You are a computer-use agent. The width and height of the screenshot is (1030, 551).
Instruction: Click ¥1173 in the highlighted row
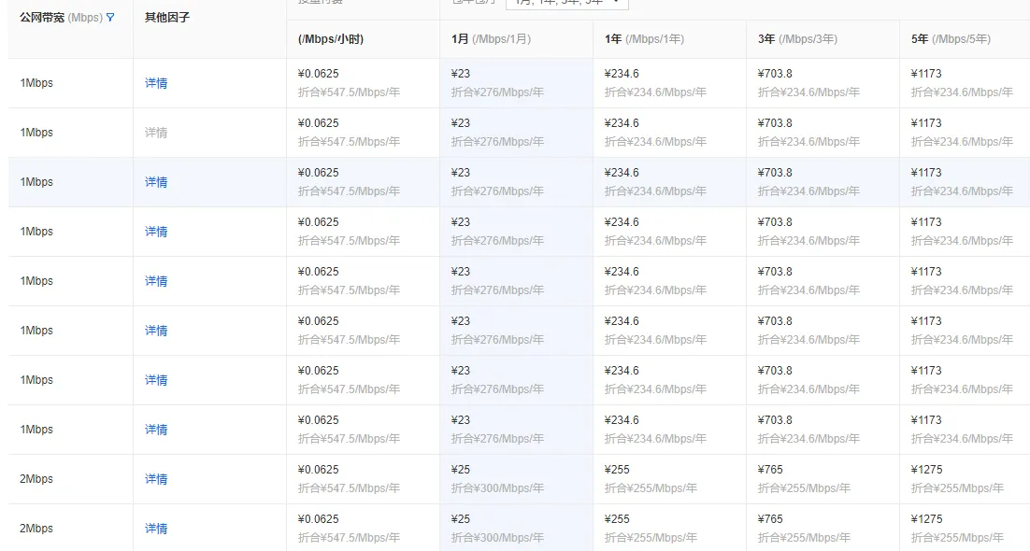point(926,173)
